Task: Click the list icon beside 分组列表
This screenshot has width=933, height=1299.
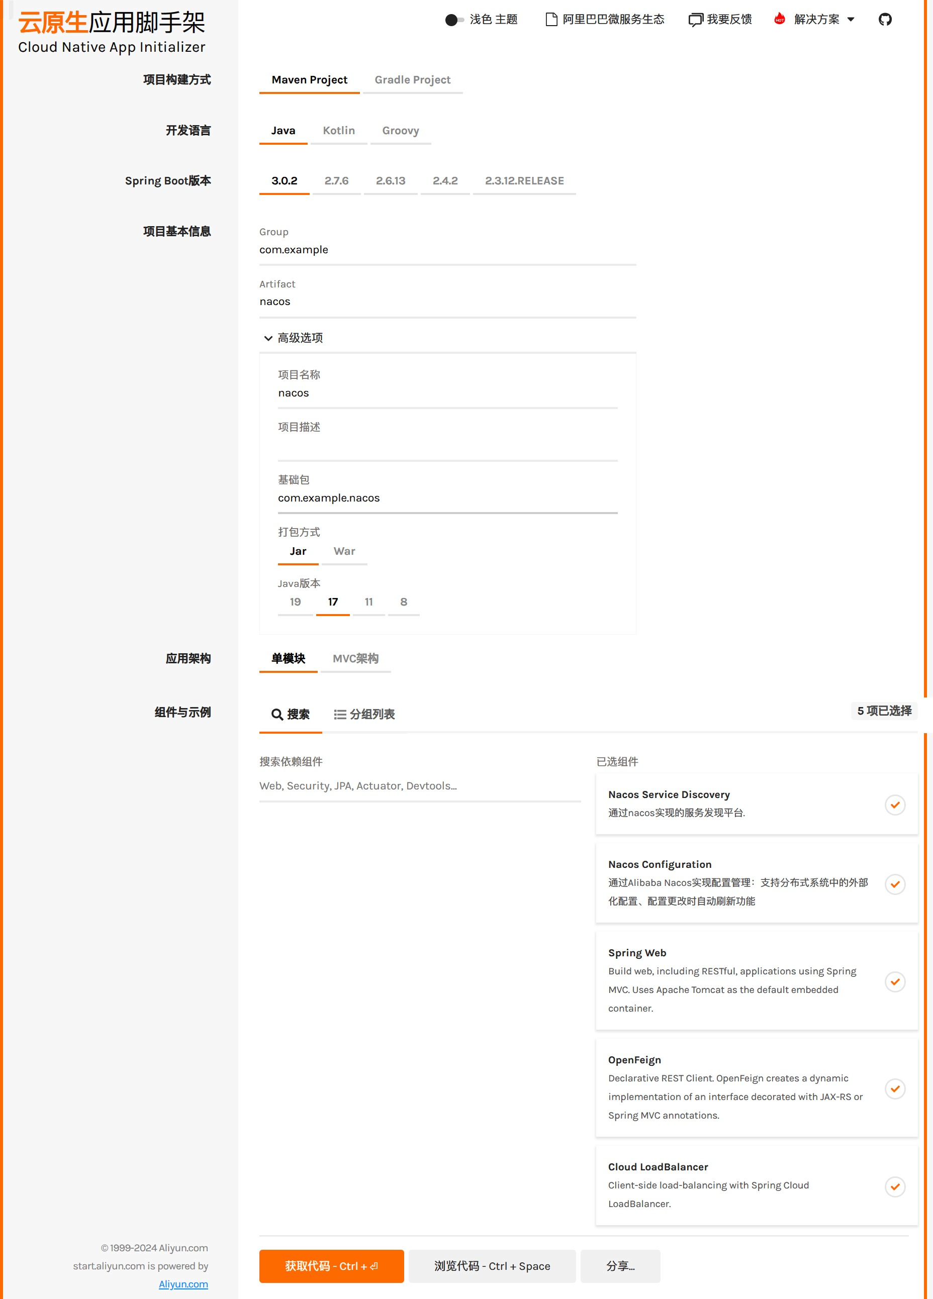Action: 340,714
